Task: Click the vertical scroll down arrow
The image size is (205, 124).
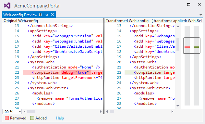Action: (x=178, y=106)
